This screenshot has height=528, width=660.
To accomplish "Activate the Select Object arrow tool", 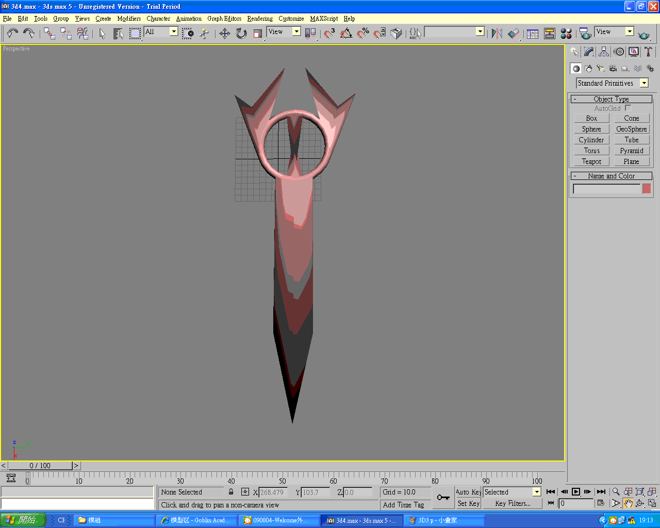I will tap(102, 34).
